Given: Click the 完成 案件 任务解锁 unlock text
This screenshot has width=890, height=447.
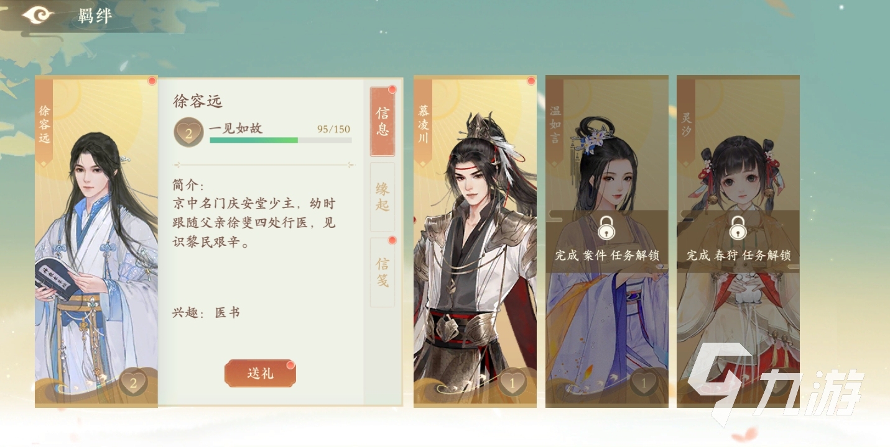Looking at the screenshot, I should pos(607,255).
